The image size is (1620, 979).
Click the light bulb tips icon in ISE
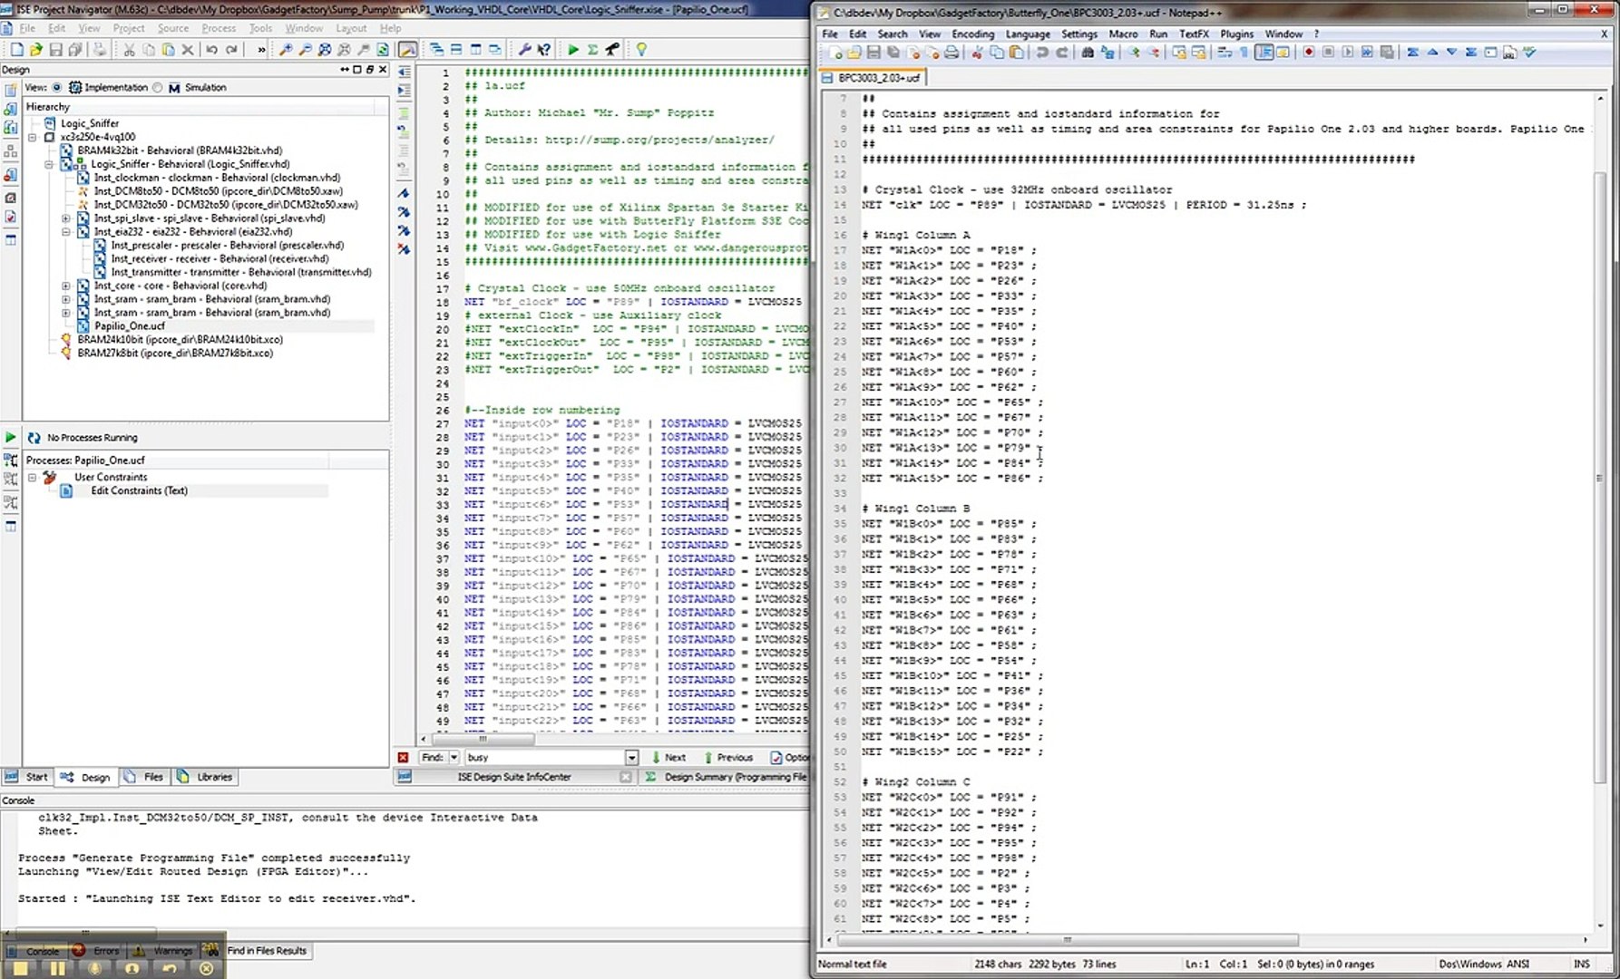pos(641,50)
